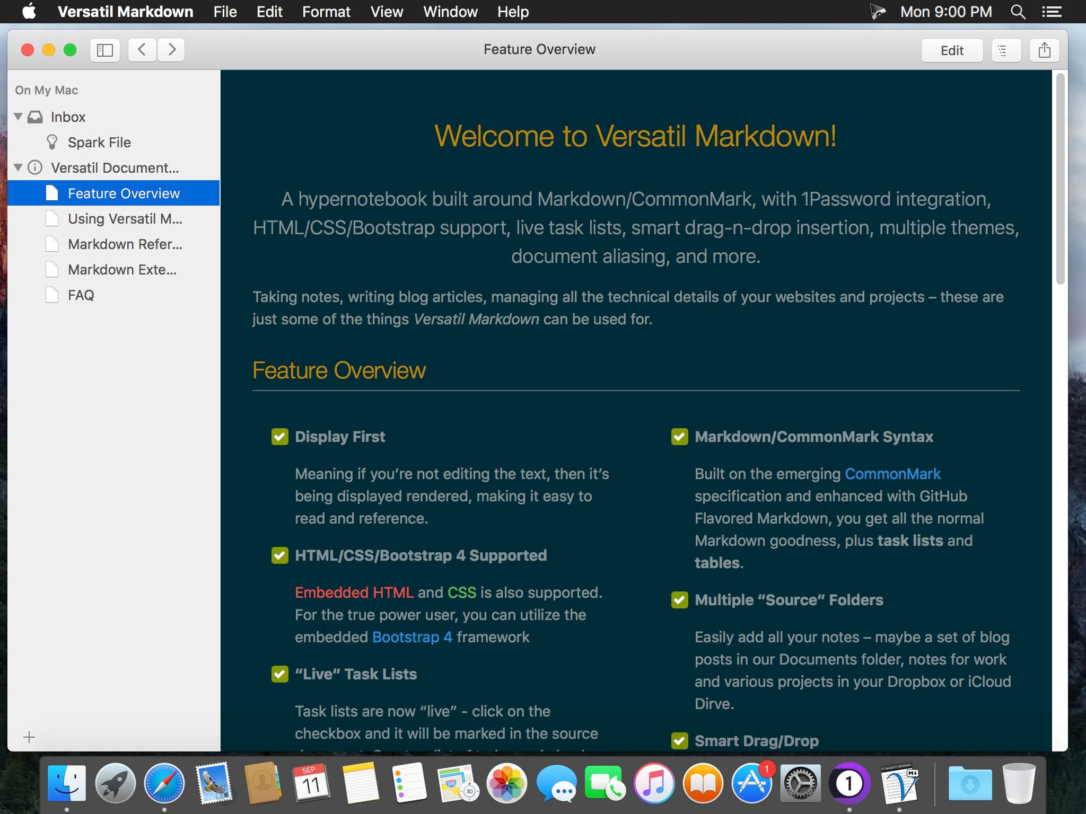
Task: Select the Spark File lightbulb item
Action: [99, 143]
